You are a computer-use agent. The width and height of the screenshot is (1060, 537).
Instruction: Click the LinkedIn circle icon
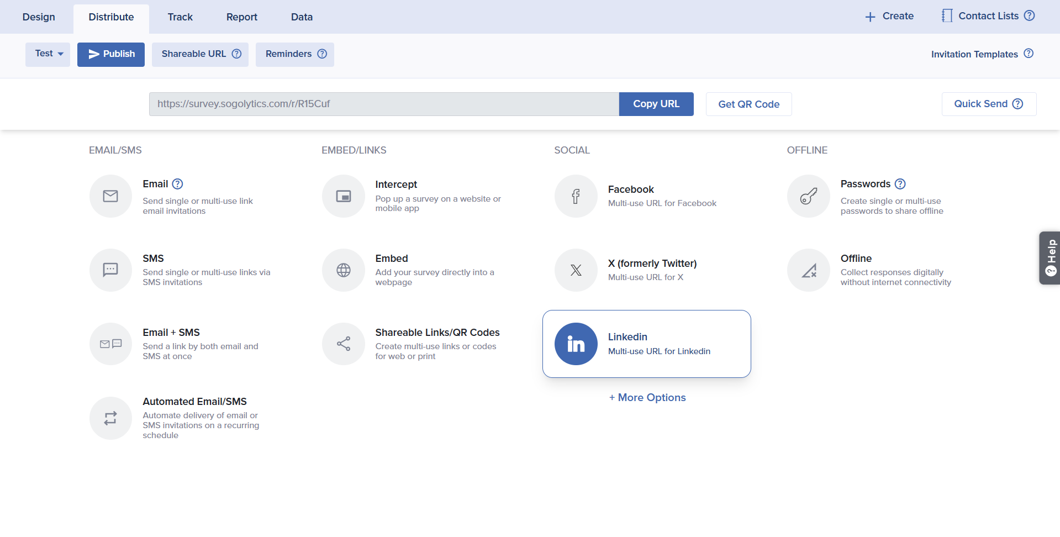[x=576, y=344]
